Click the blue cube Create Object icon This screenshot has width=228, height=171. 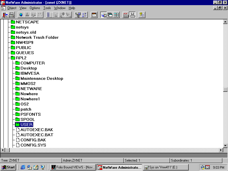(21, 15)
